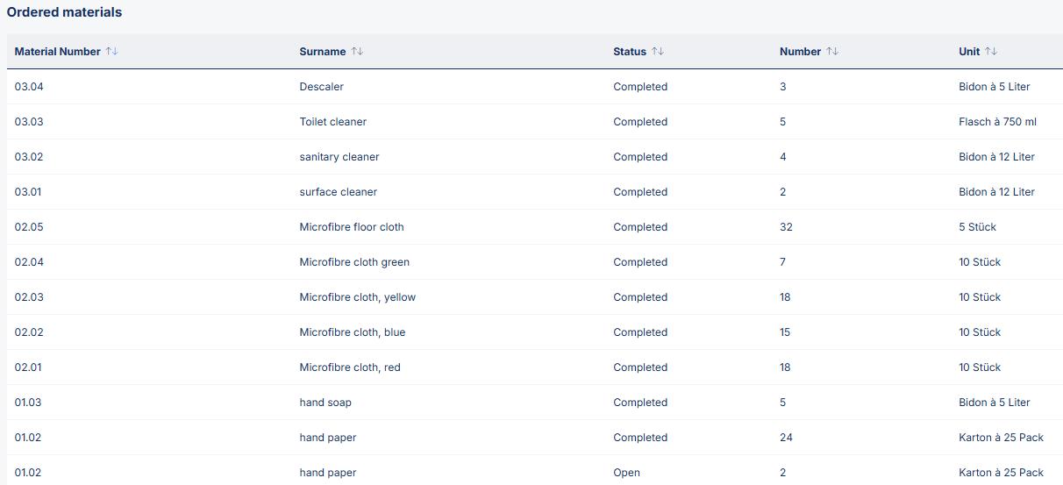
Task: Click the "Open" status of hand paper
Action: [626, 473]
